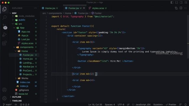Open the Extensions view
Image resolution: width=189 pixels, height=106 pixels.
4,43
